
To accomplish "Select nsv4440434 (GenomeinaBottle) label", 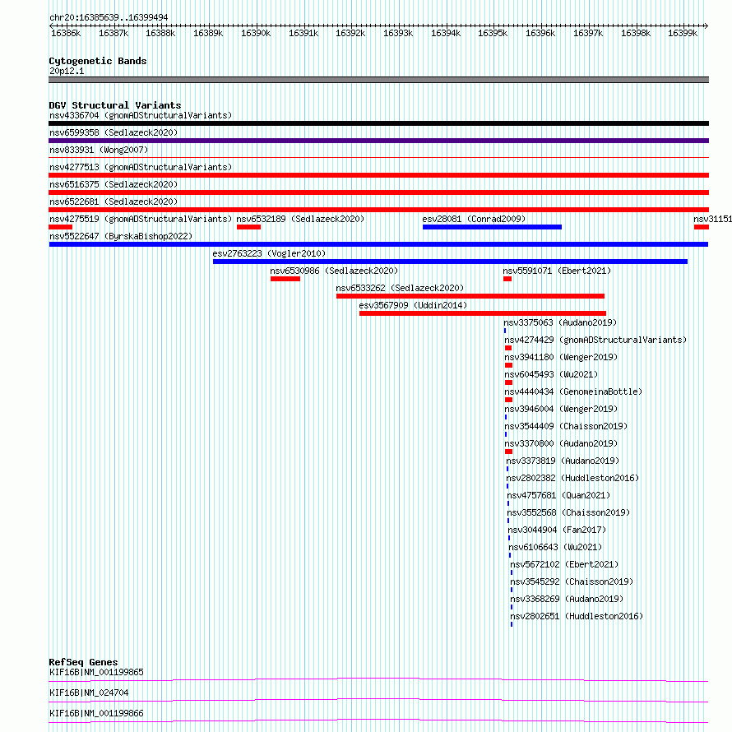I will [573, 391].
